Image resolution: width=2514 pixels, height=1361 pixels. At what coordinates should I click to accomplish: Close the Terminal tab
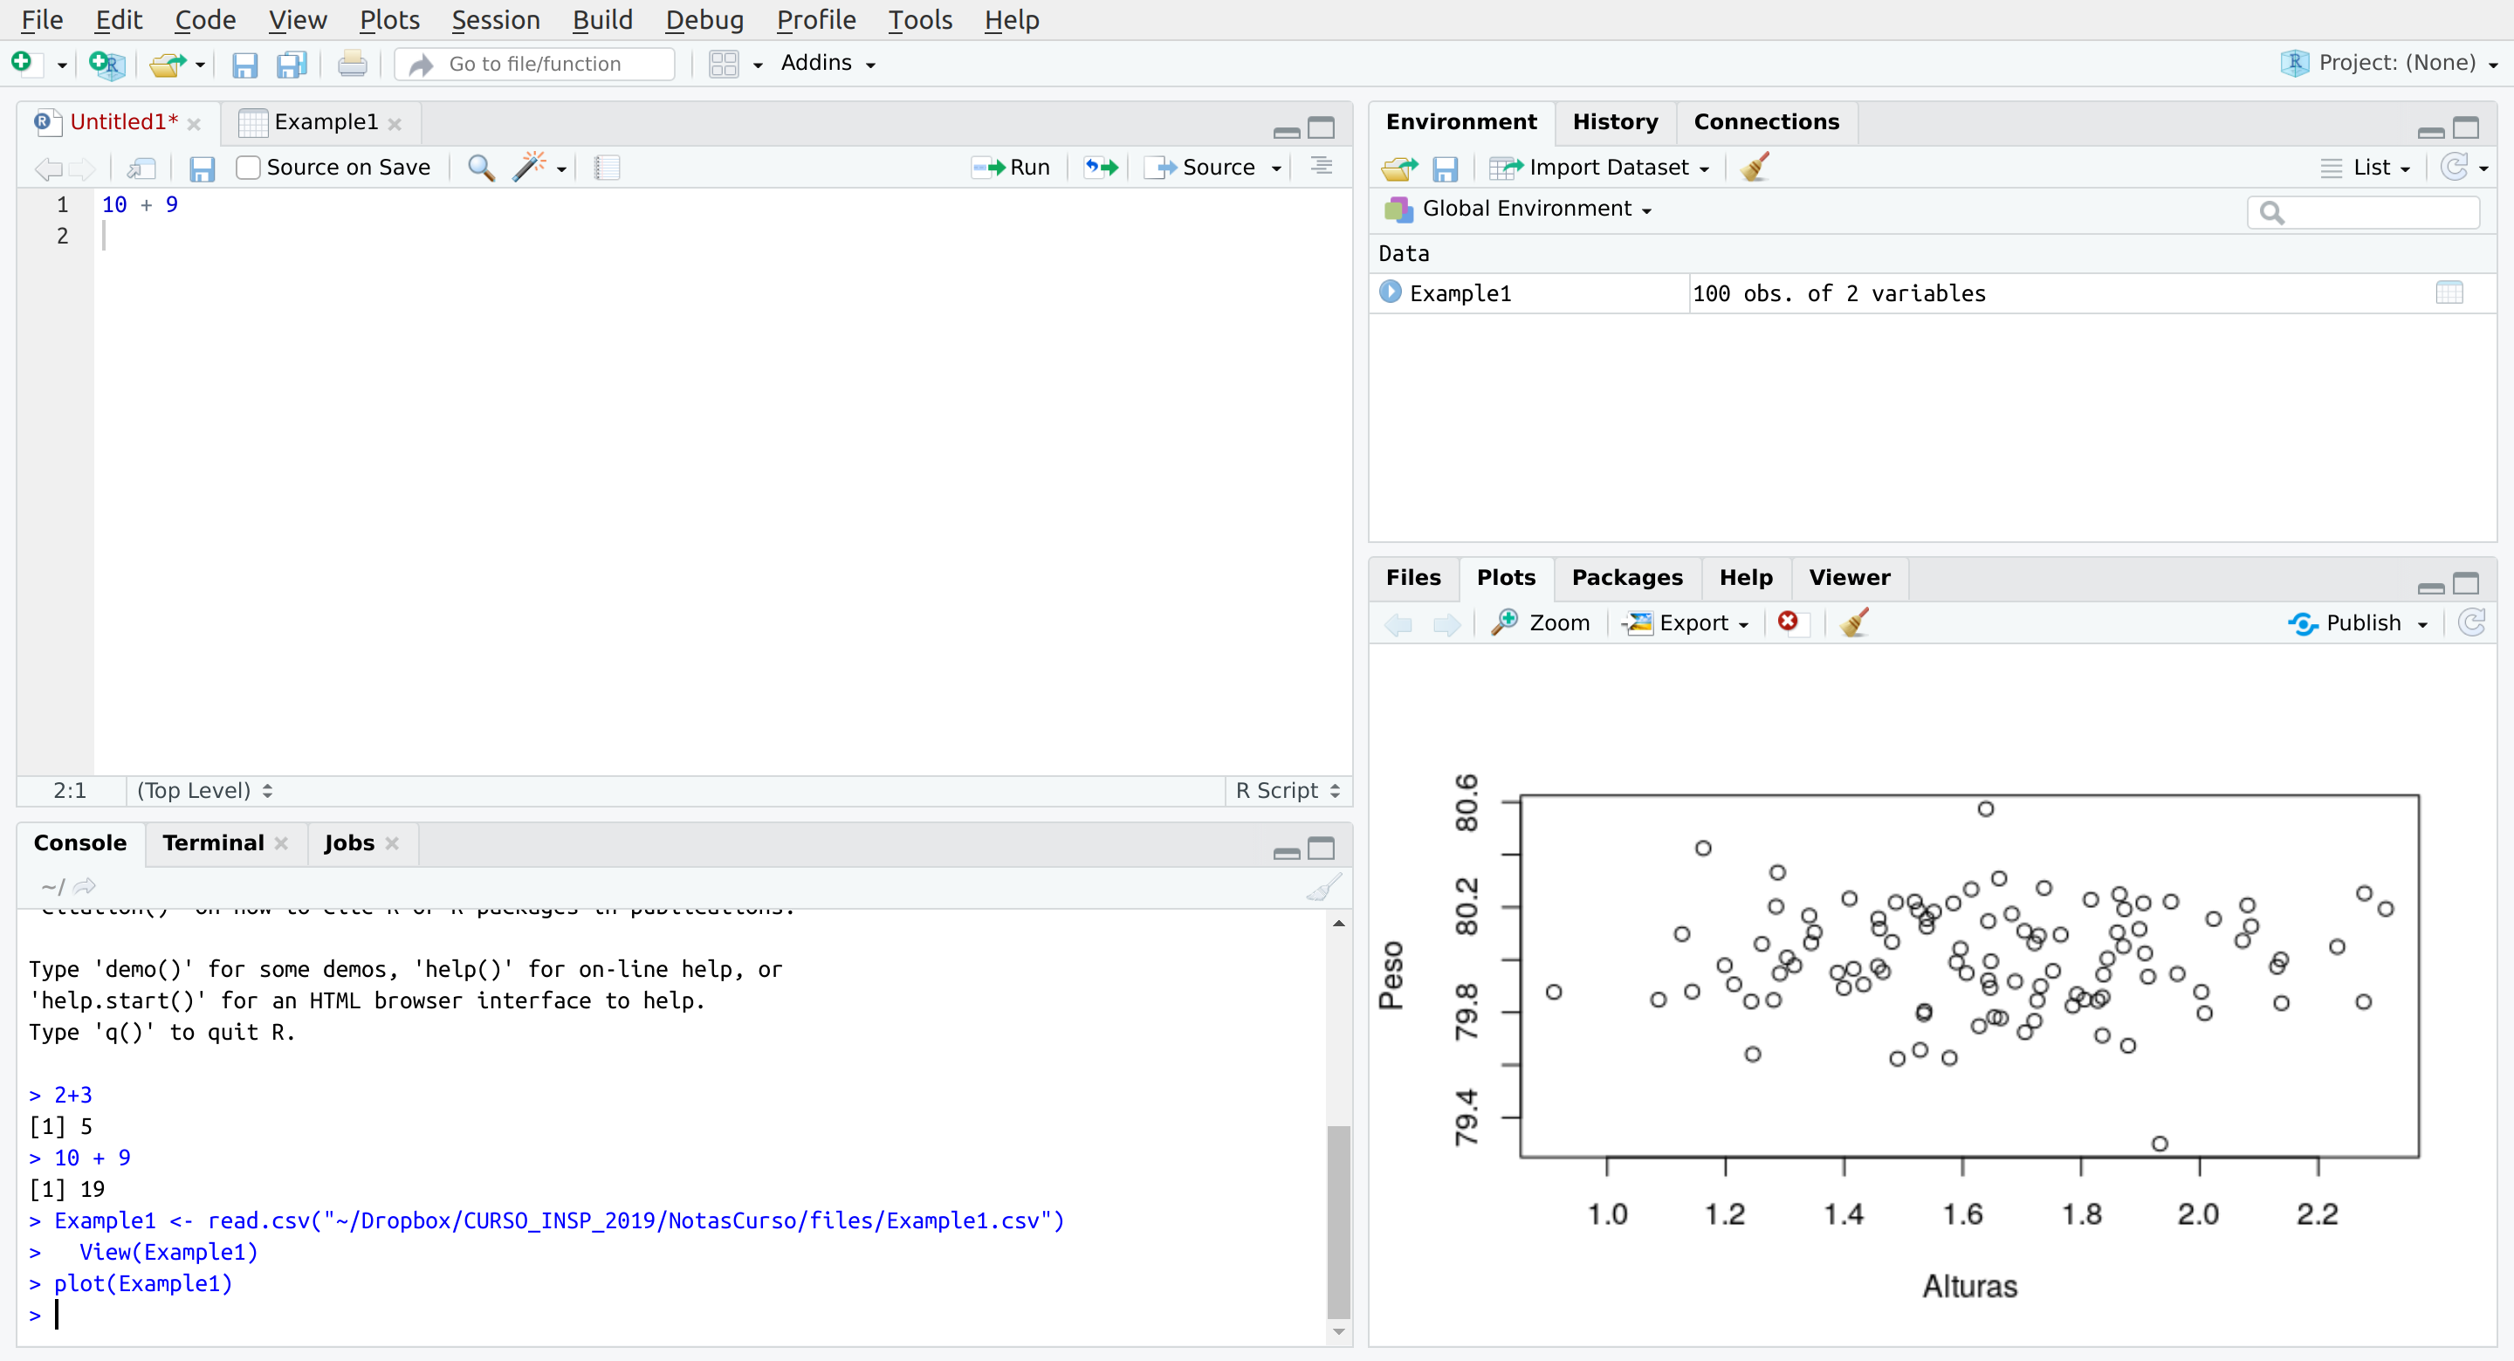281,843
